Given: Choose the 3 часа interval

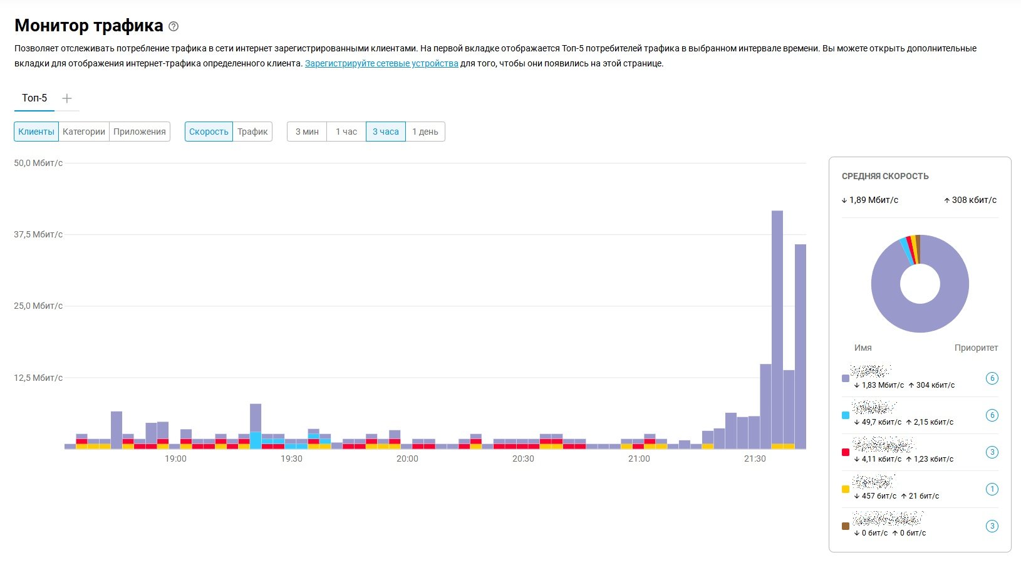Looking at the screenshot, I should (x=386, y=132).
